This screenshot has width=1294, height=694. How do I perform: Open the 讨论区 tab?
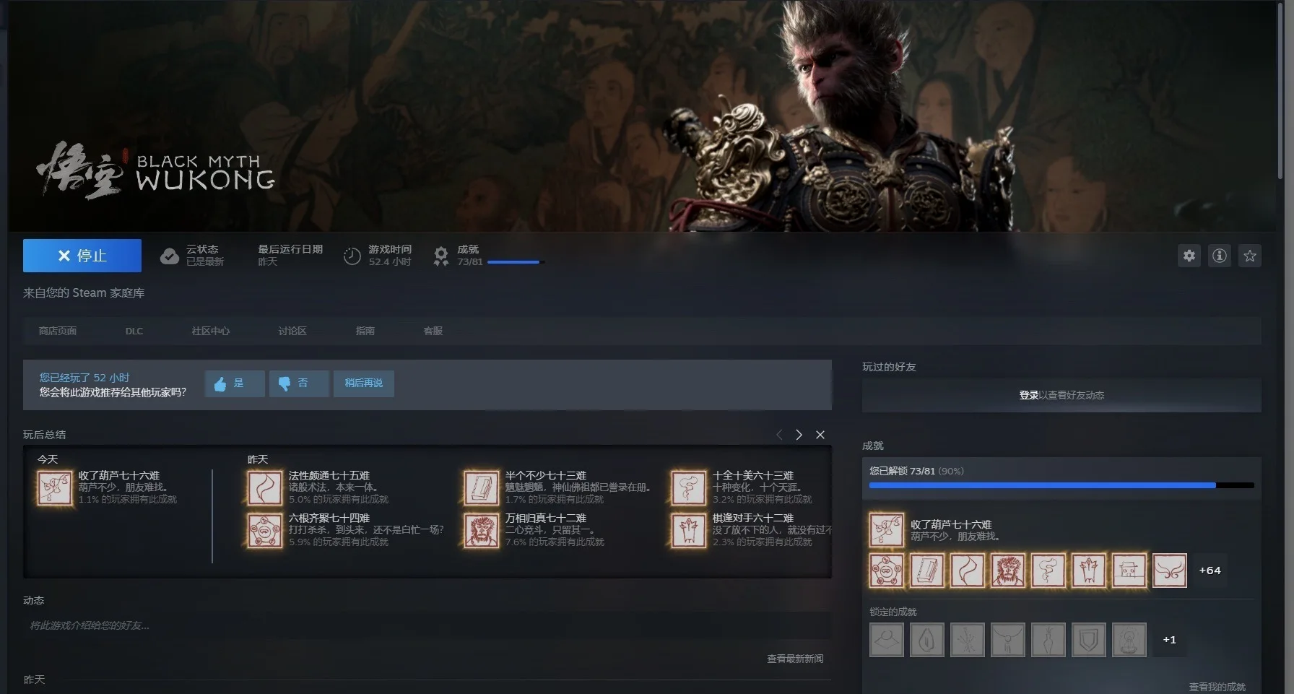[292, 331]
